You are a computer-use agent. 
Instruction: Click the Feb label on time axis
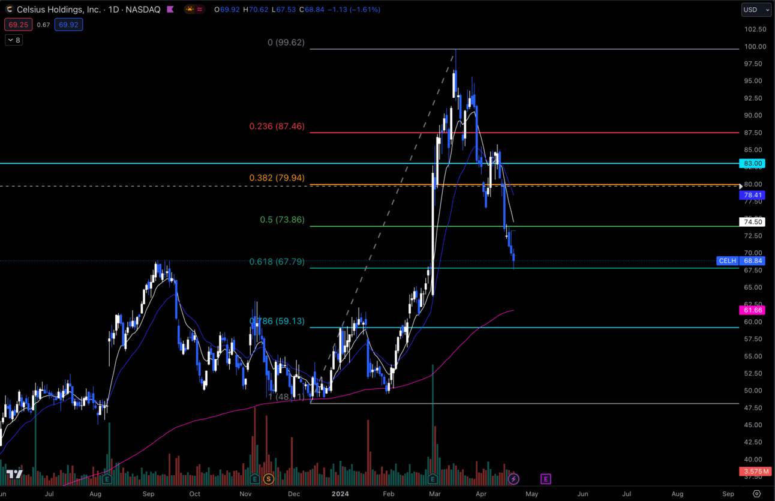[389, 494]
